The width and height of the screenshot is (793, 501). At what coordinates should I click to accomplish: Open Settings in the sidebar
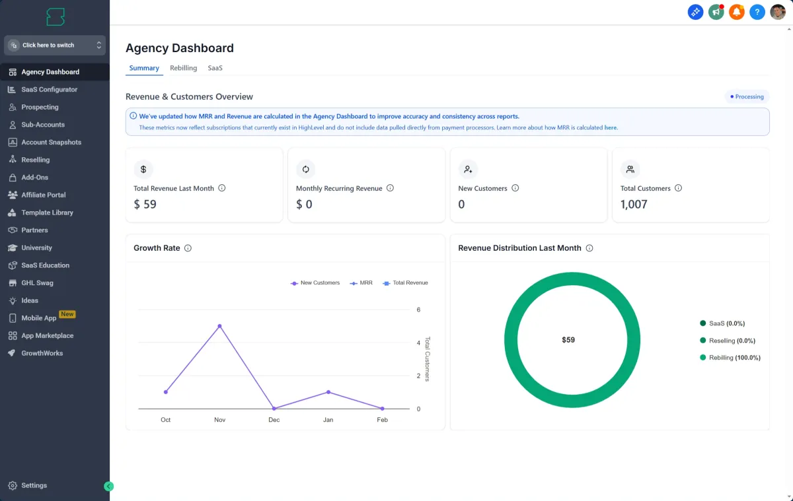(34, 485)
